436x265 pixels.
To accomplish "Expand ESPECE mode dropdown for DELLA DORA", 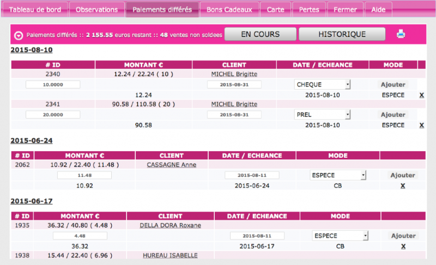I will (340, 236).
